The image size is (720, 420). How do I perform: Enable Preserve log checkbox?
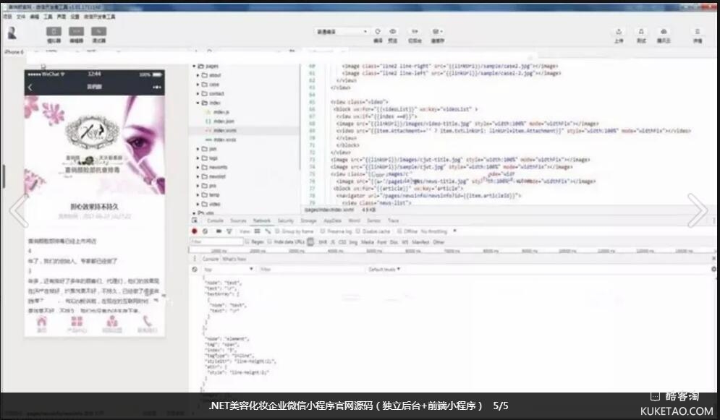pos(323,231)
